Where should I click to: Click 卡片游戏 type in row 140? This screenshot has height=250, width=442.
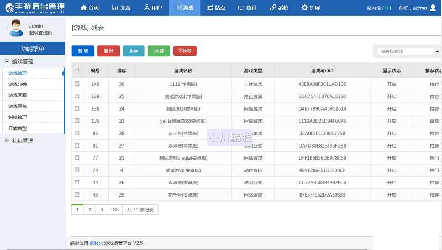click(253, 84)
